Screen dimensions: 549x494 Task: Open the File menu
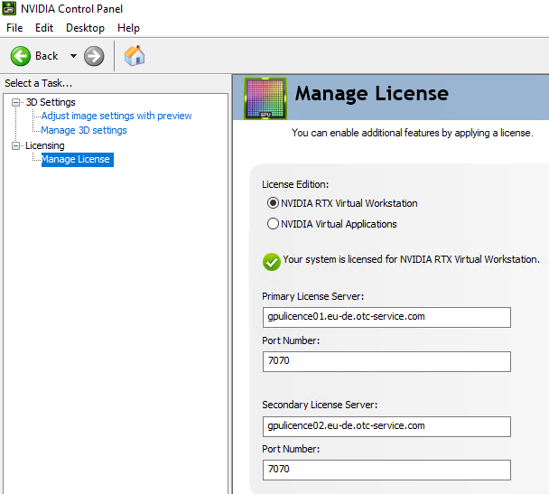[14, 28]
